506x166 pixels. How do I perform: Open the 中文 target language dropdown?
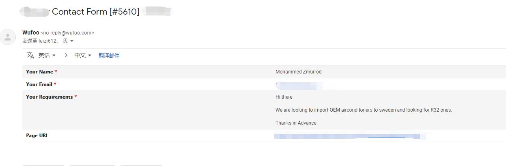pyautogui.click(x=83, y=55)
